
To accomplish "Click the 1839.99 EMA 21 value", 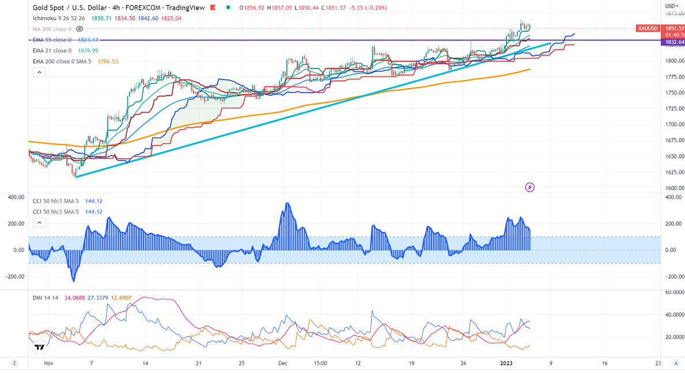I will point(88,51).
